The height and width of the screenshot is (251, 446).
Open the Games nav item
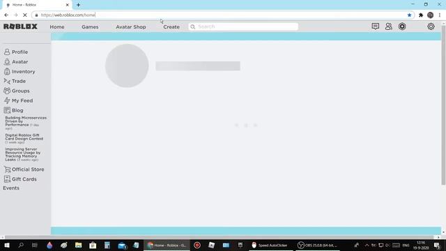90,26
